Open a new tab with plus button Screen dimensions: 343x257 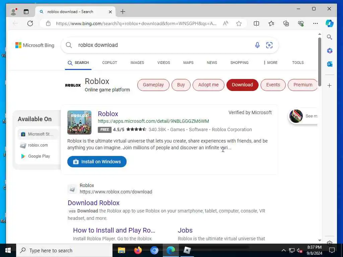coord(123,12)
